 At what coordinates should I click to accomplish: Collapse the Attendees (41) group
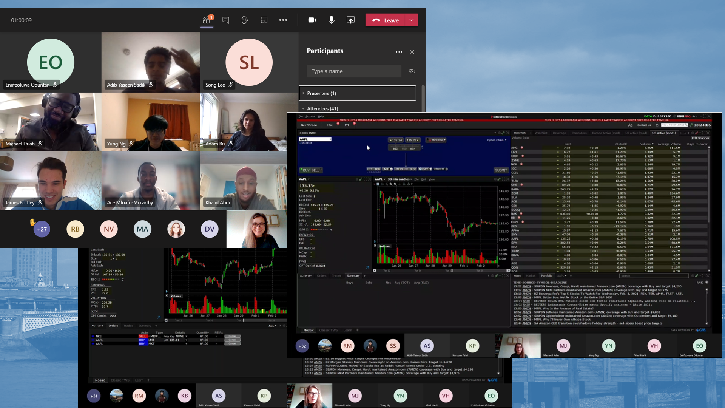pyautogui.click(x=303, y=108)
